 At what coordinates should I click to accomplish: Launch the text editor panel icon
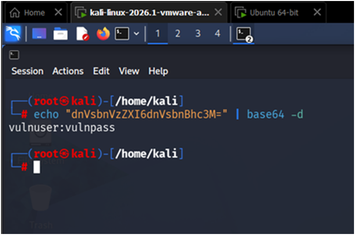82,34
